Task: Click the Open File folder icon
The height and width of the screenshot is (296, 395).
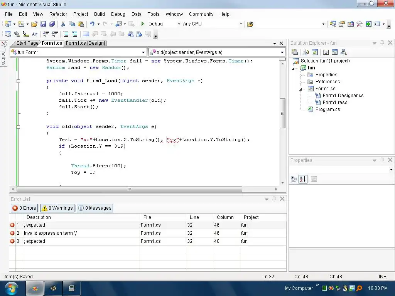Action: 34,24
